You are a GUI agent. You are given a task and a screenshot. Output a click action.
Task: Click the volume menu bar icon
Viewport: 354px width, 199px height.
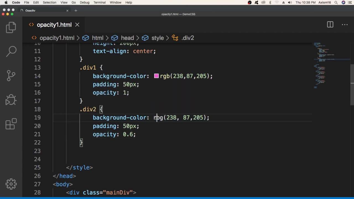point(290,2)
